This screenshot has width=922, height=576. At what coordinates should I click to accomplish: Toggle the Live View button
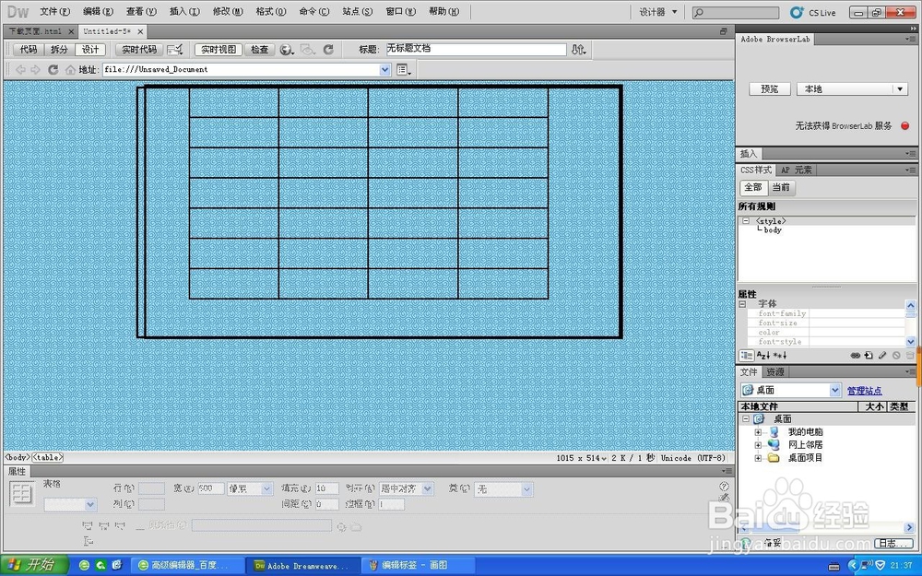[x=219, y=50]
